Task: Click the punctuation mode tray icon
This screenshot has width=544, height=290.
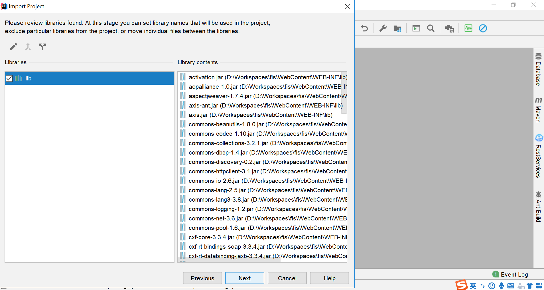Action: pos(482,286)
